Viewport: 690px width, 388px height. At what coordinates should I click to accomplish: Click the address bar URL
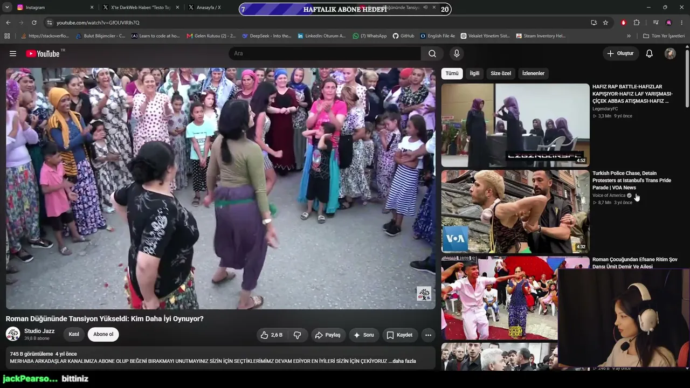coord(98,23)
